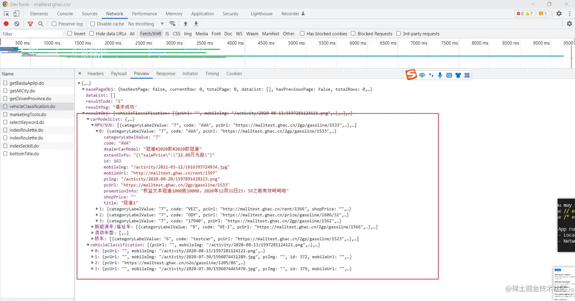575x301 pixels.
Task: Open DevTools settings gear beside the issues badge
Action: pos(559,14)
